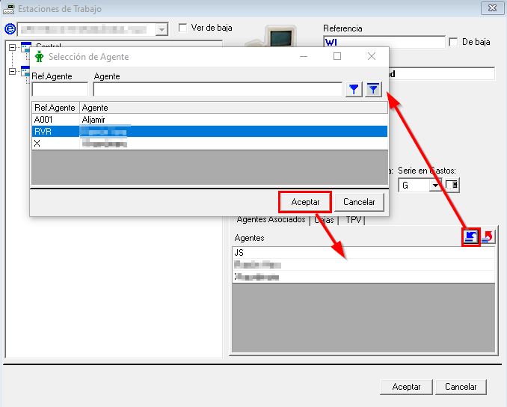Image resolution: width=507 pixels, height=407 pixels.
Task: Switch to the TPV tab
Action: click(x=353, y=221)
